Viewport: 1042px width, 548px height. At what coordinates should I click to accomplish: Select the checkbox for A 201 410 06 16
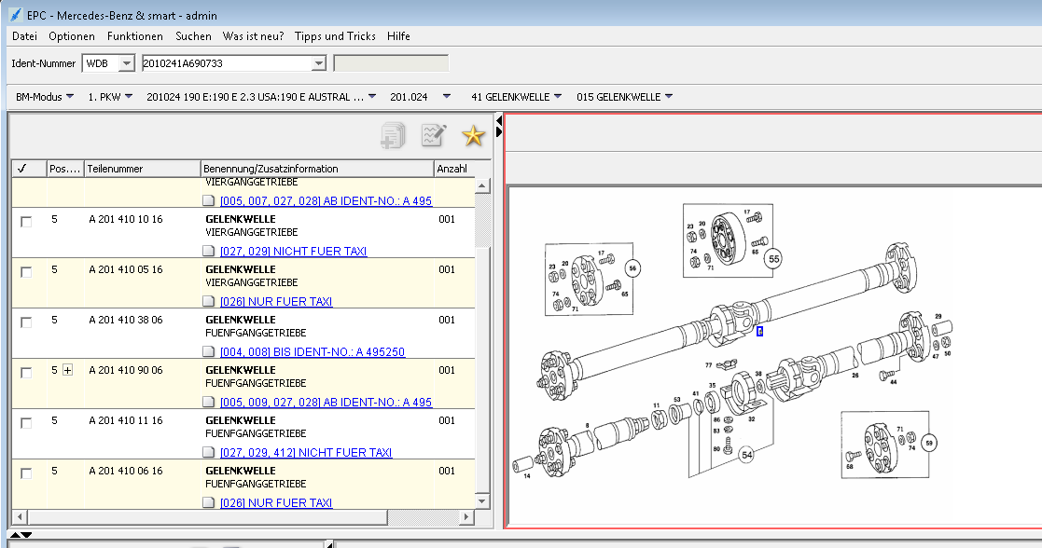(26, 473)
